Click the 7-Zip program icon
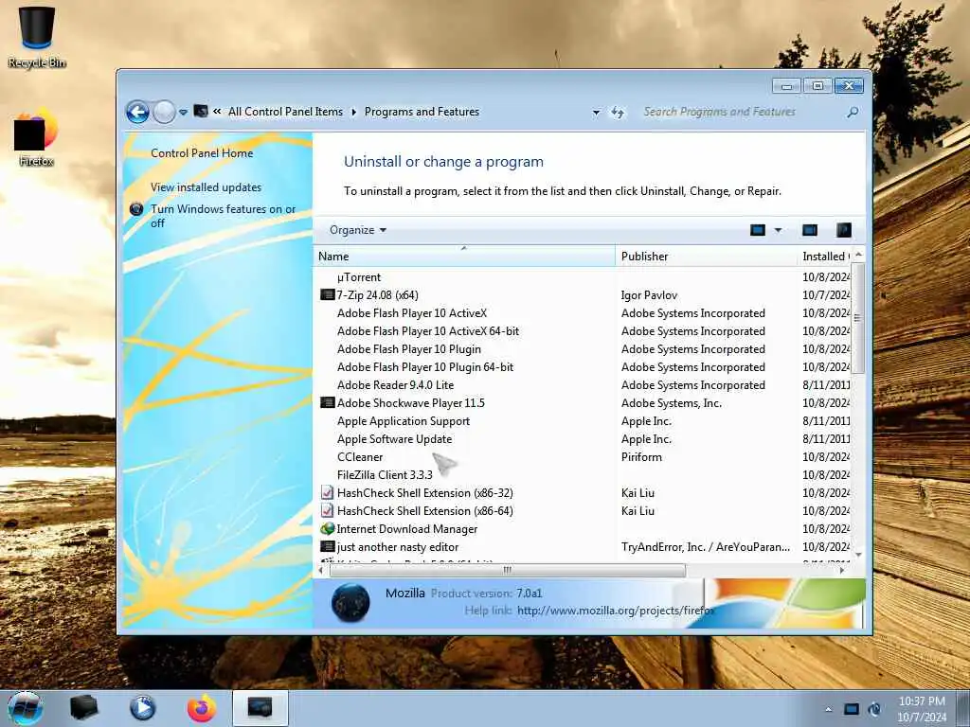Screen dimensions: 970x727 [x=327, y=295]
